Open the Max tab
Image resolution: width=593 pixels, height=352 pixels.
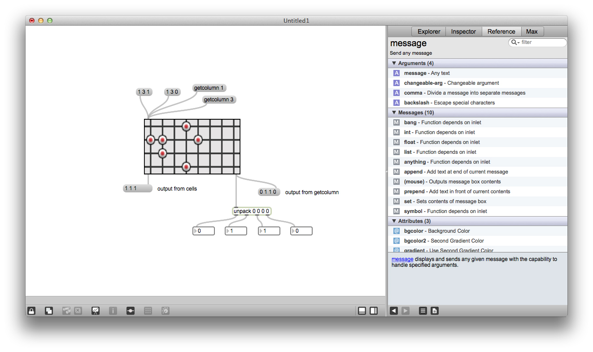click(x=532, y=31)
